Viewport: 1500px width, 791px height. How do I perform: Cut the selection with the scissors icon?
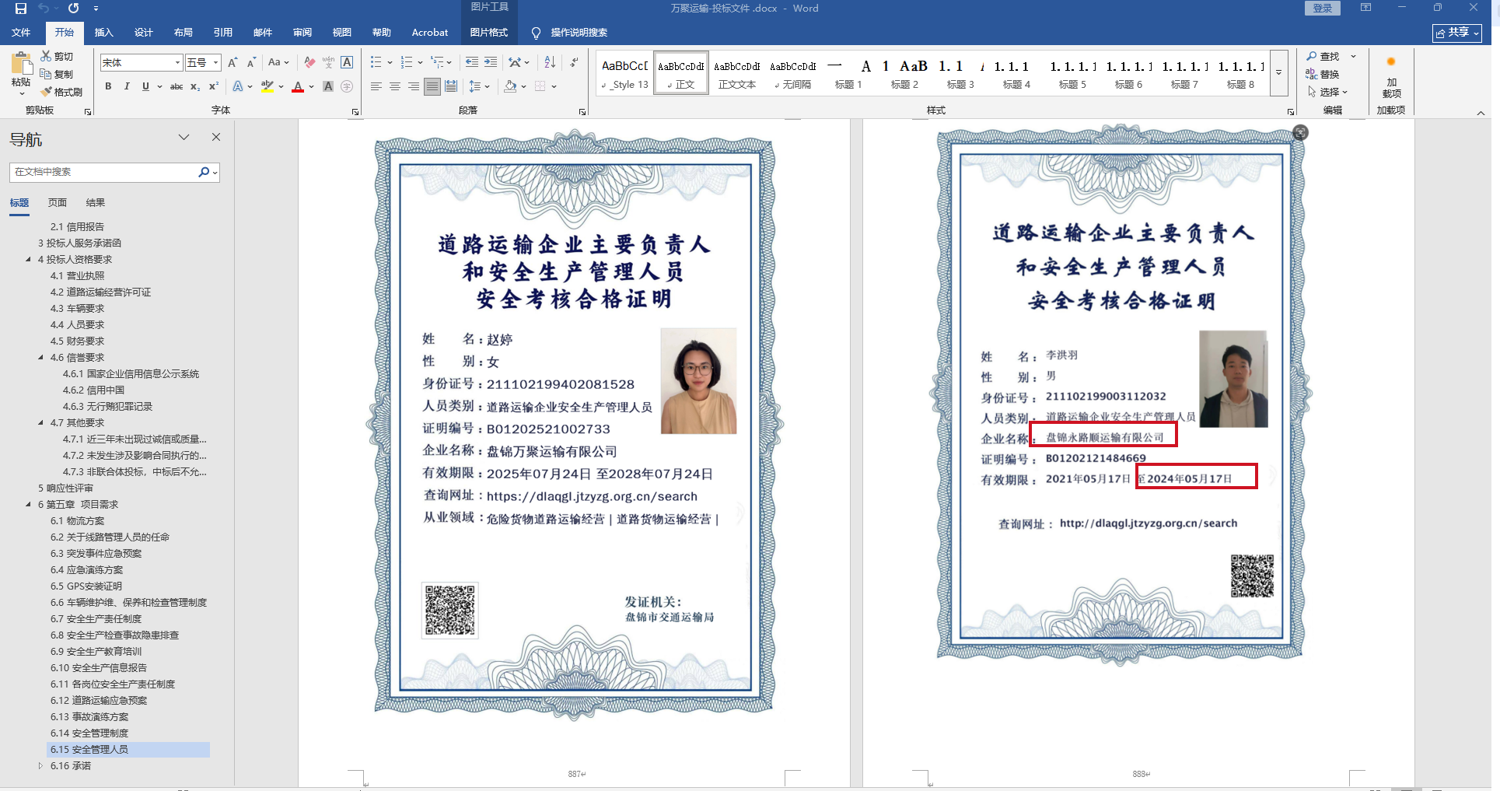[47, 56]
